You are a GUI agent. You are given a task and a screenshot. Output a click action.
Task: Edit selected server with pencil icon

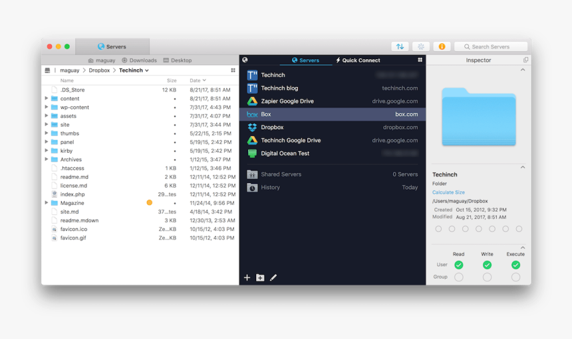pos(273,277)
